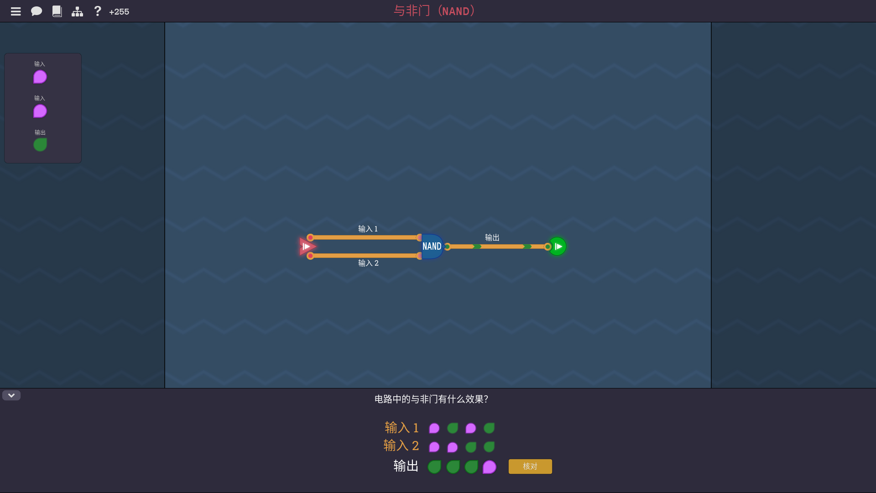Click the red input source arrow
The image size is (876, 493).
[x=307, y=246]
